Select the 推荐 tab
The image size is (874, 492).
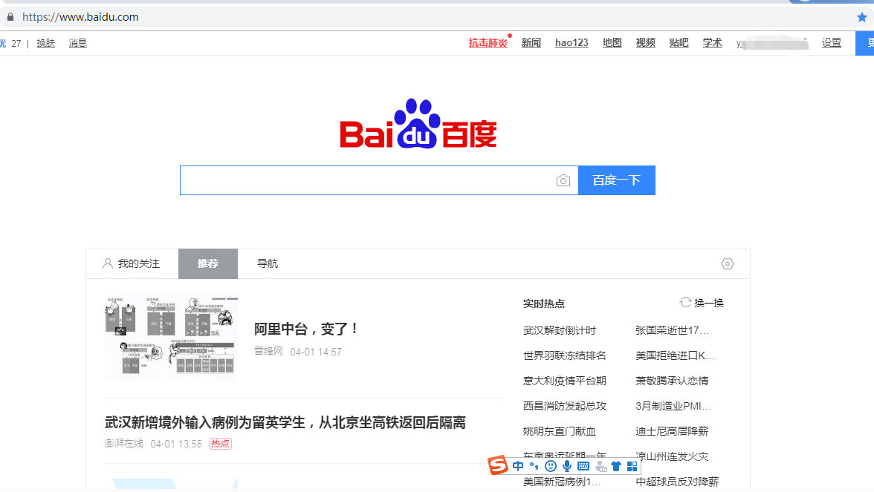[x=208, y=264]
